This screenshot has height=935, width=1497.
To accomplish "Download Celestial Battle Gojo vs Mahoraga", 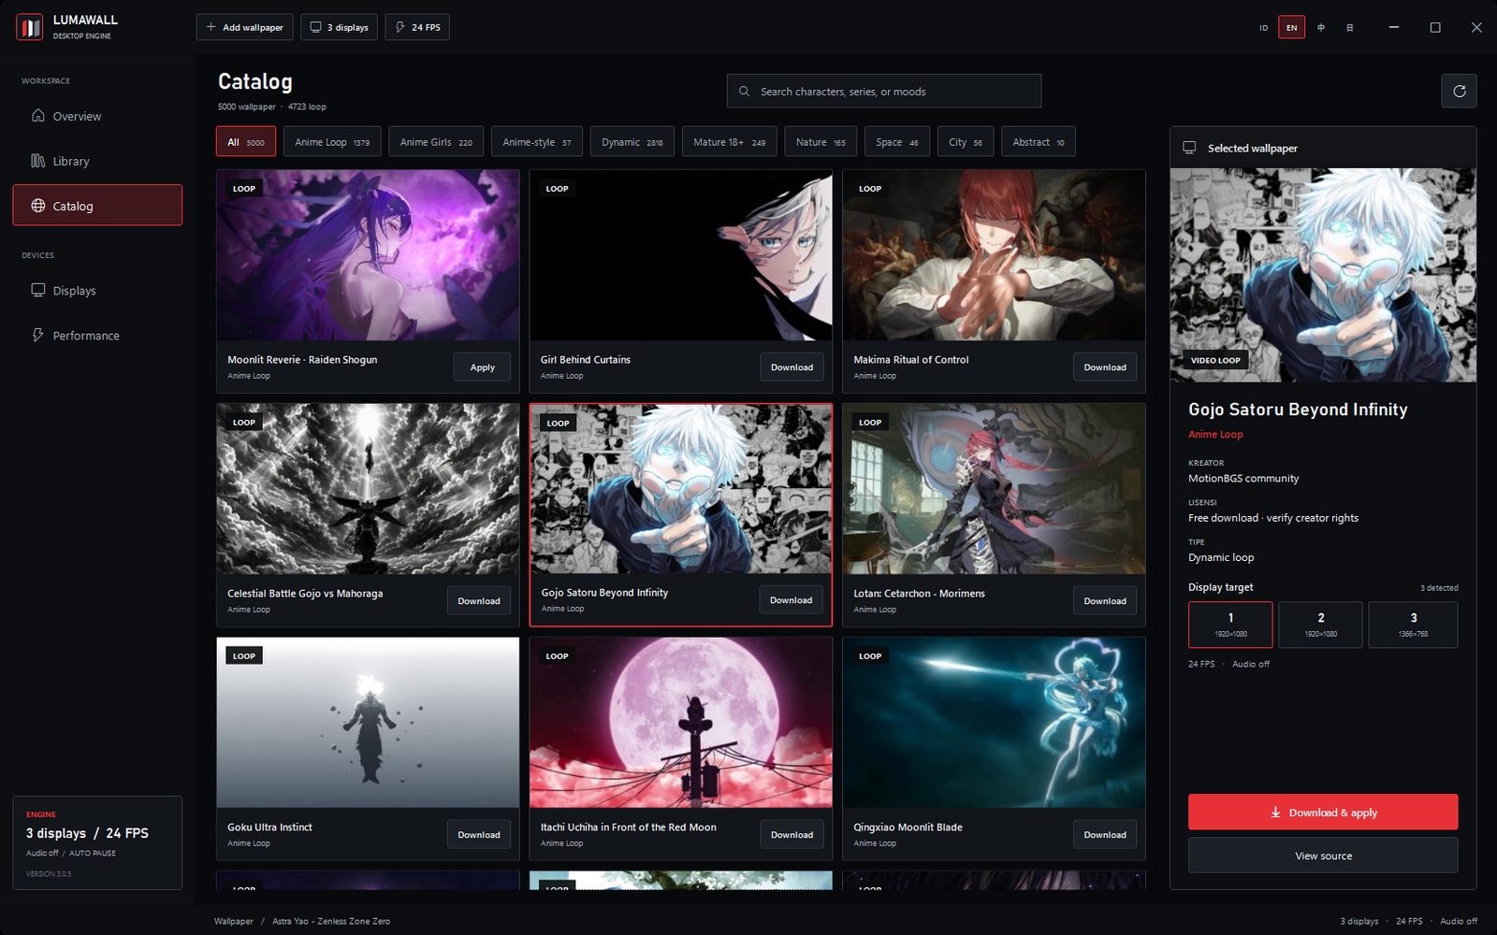I will point(479,601).
